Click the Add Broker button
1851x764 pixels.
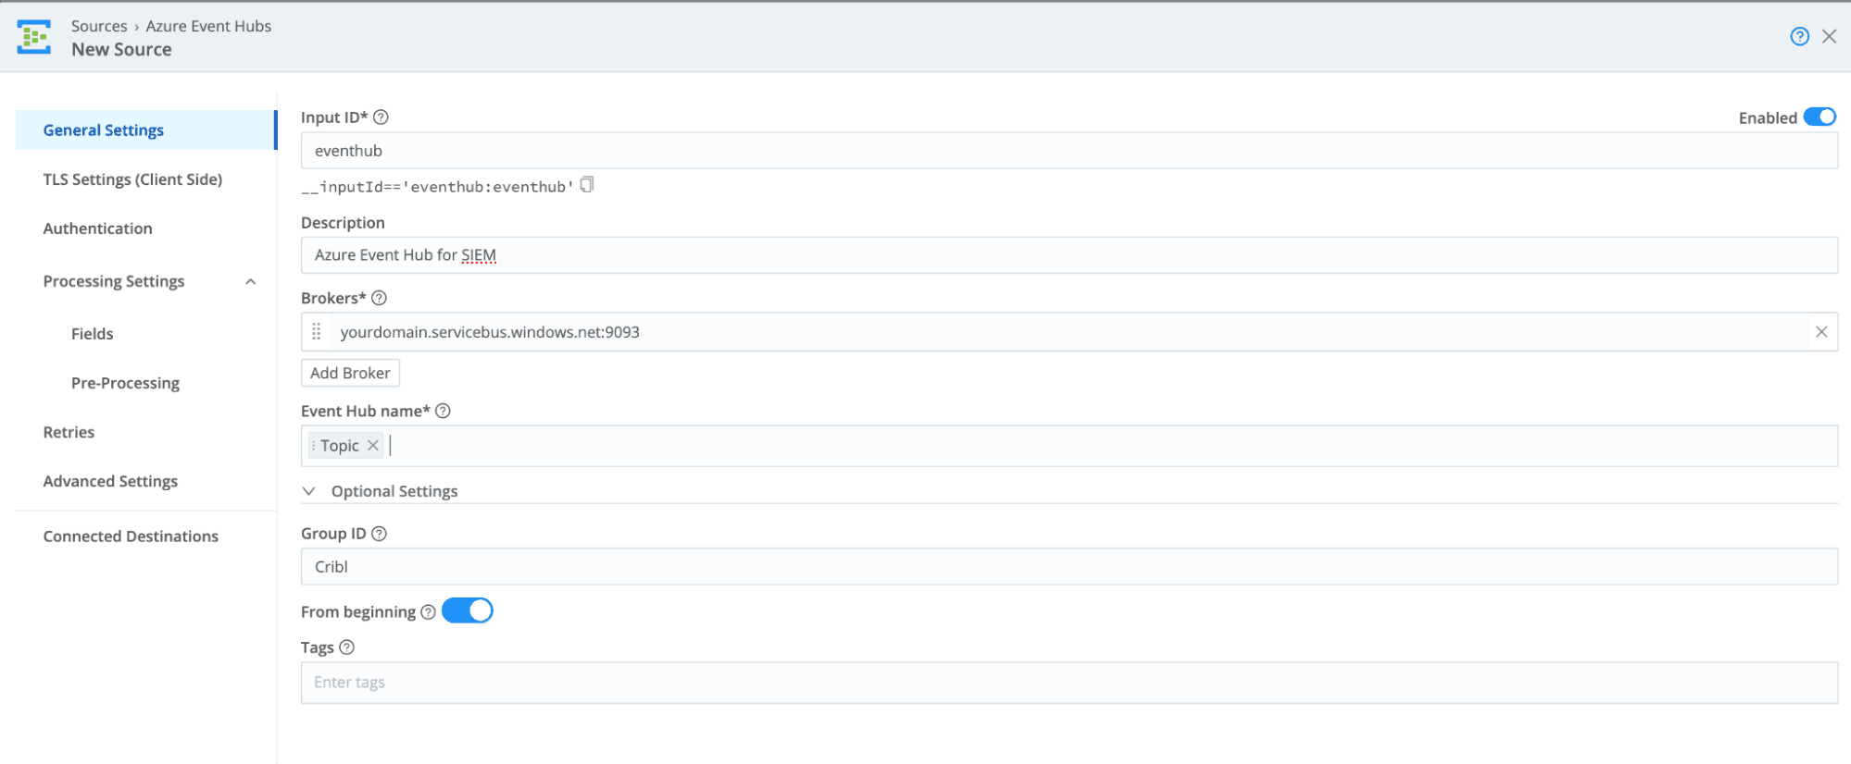350,373
